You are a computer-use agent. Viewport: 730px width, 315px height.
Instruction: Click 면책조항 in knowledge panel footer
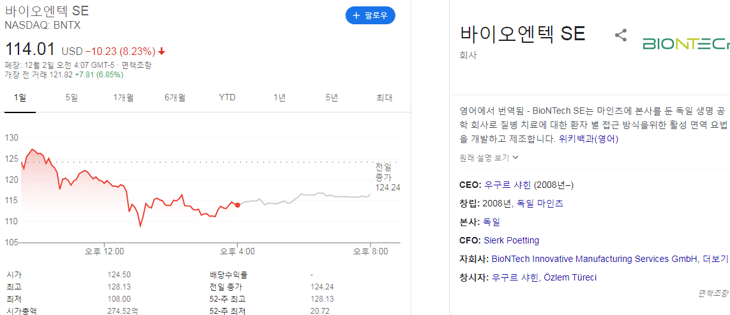713,293
